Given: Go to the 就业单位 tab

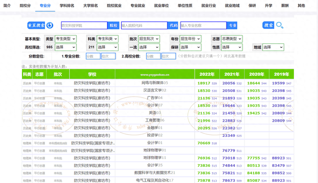Looking at the screenshot, I should pos(161,6).
